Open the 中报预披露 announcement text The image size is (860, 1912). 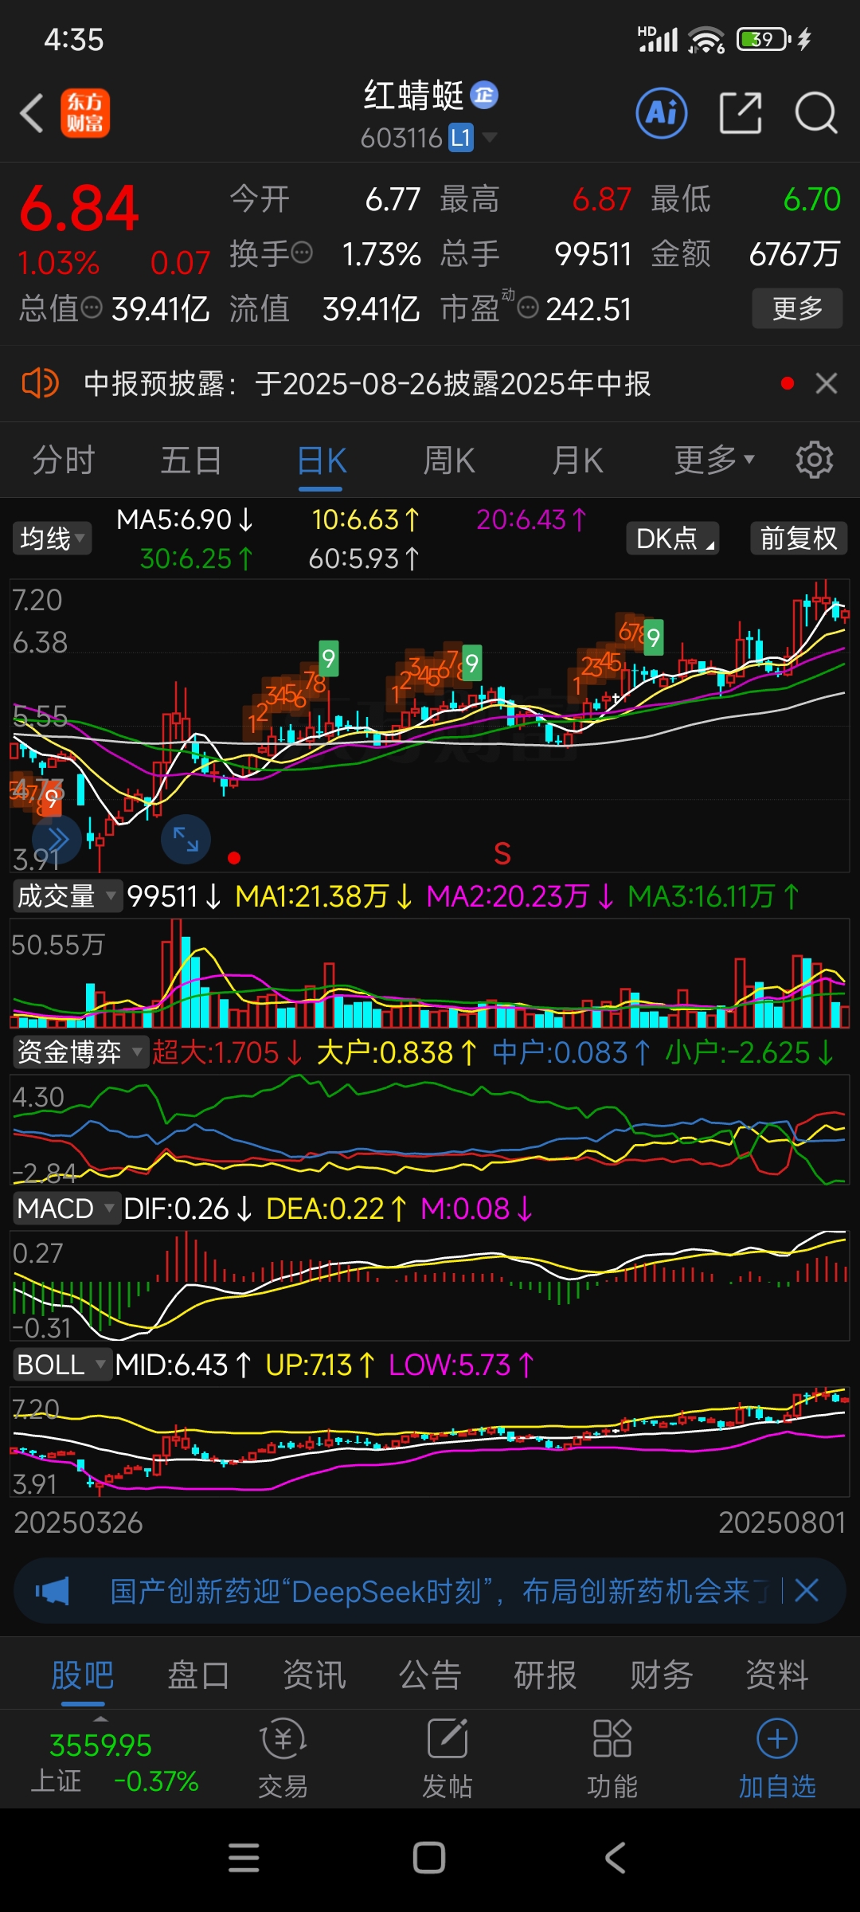click(x=367, y=383)
